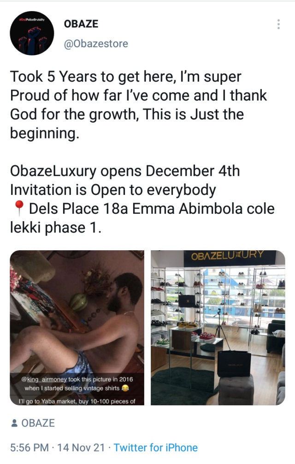Click the black shopping bag in store photo
This screenshot has width=295, height=464.
coord(234,364)
